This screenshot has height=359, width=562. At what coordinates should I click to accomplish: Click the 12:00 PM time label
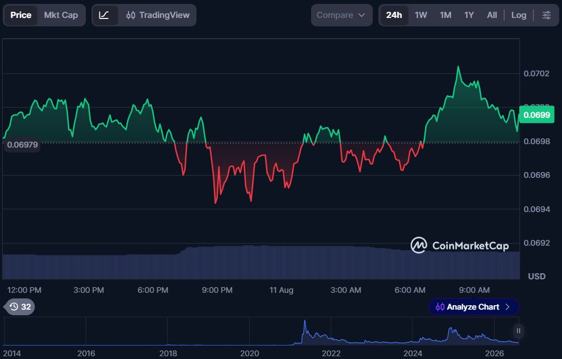(x=24, y=290)
